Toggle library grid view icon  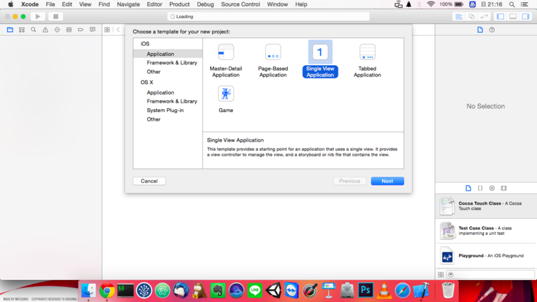coord(441,274)
